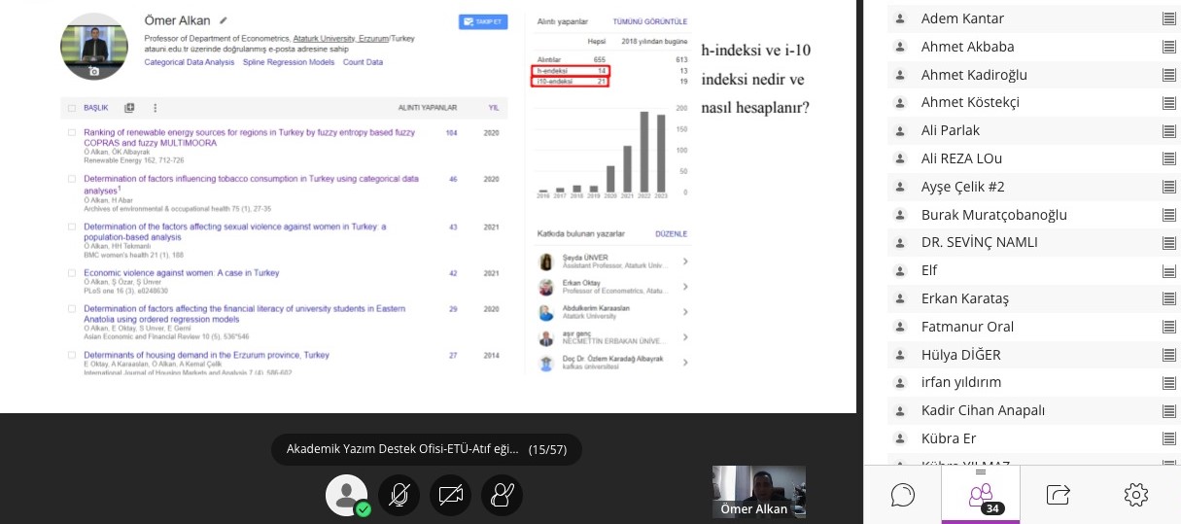Unmute the microphone in the bottom controls
Viewport: 1181px width, 524px height.
click(x=399, y=495)
